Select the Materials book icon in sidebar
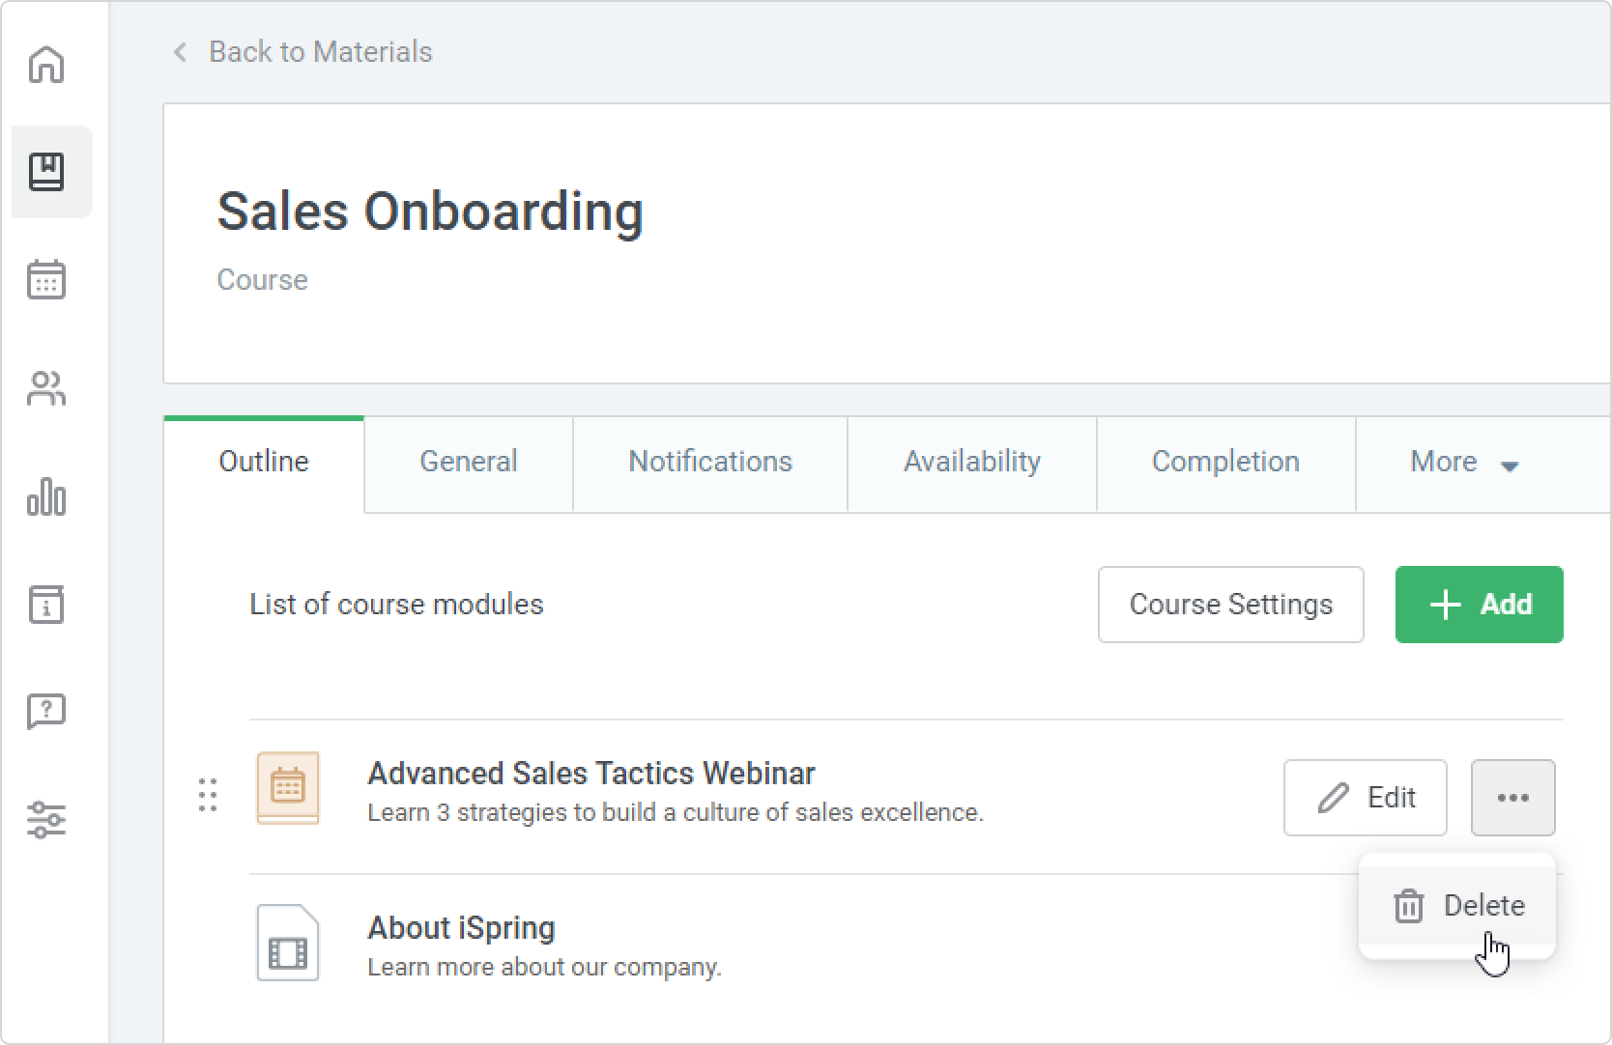Image resolution: width=1612 pixels, height=1045 pixels. point(46,172)
